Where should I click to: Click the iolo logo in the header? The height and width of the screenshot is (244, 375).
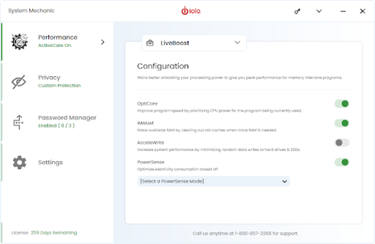(x=190, y=11)
